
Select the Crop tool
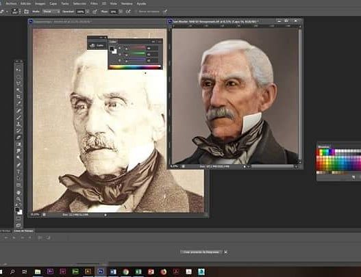tap(18, 96)
